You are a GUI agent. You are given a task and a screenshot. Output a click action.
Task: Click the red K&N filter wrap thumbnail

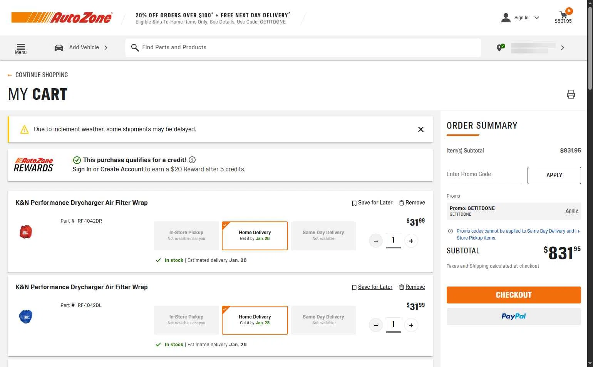point(26,232)
